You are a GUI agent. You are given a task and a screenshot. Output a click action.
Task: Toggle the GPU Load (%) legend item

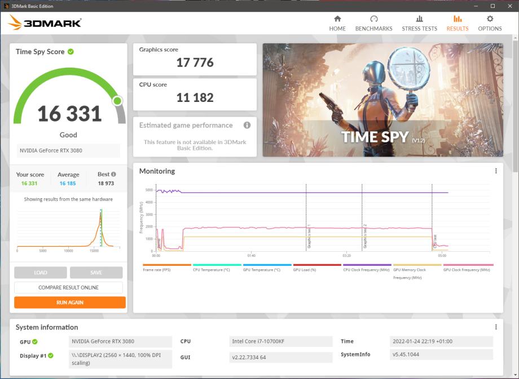click(x=317, y=267)
